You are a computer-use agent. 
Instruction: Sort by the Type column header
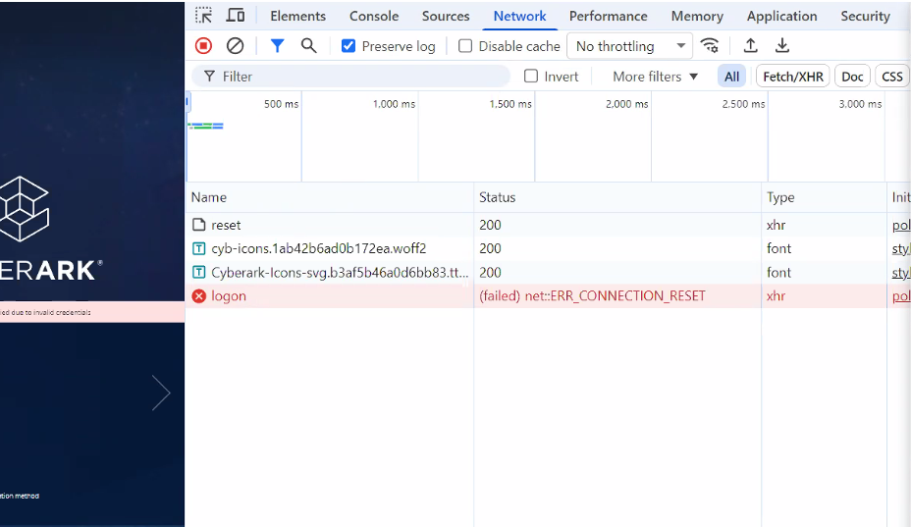tap(824, 197)
